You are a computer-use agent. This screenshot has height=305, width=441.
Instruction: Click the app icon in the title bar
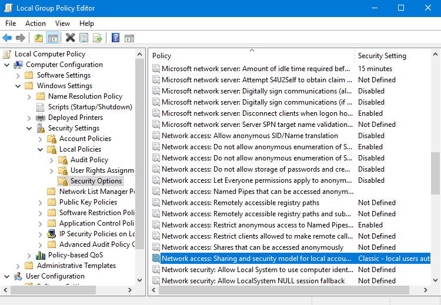8,8
